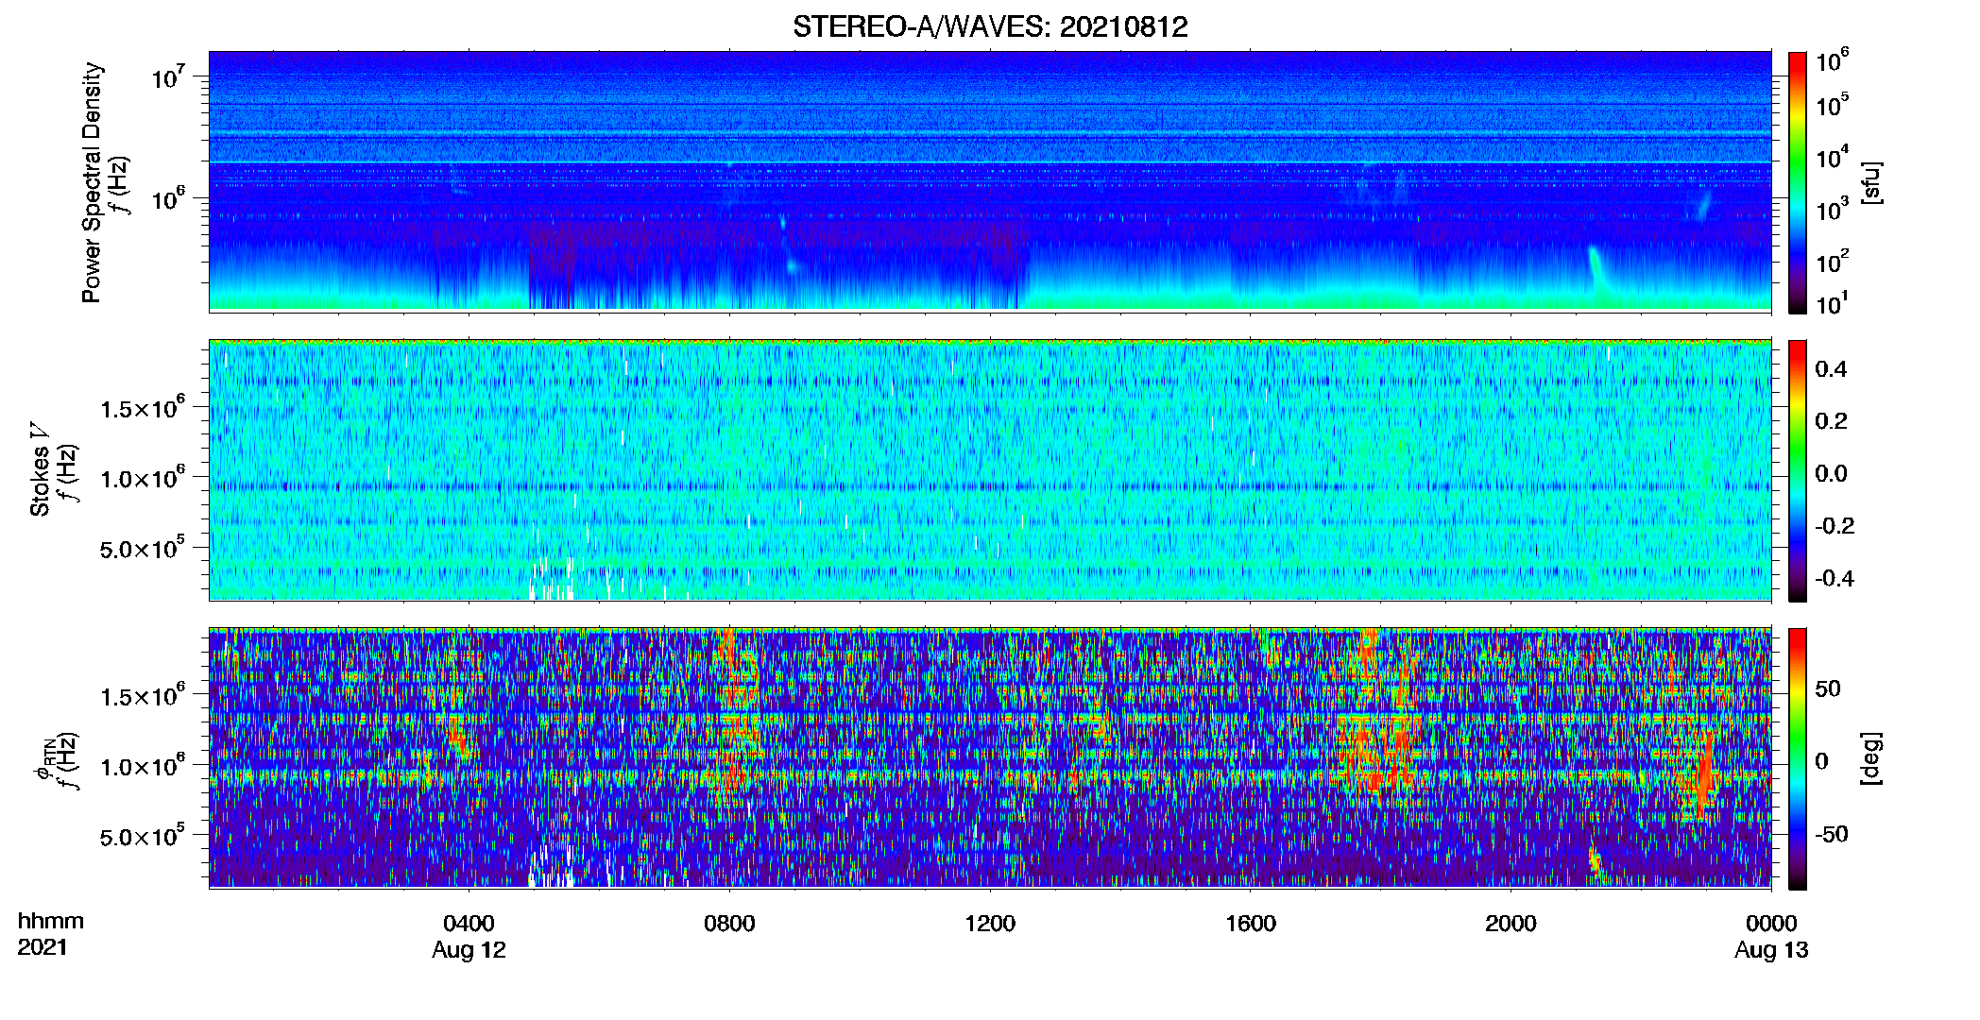Image resolution: width=1980 pixels, height=1020 pixels.
Task: Select the 1.5×10^6 tick on the φ RTN panel
Action: 143,695
